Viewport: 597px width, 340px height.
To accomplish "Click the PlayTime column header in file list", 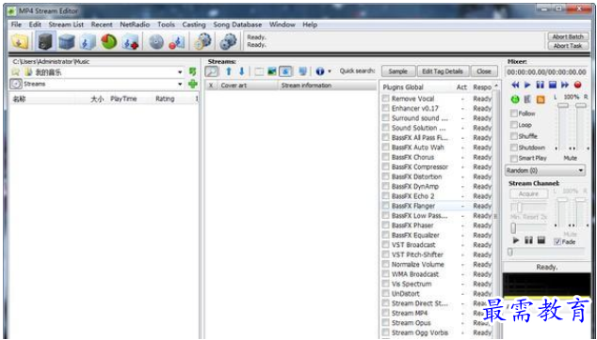I will pos(123,99).
